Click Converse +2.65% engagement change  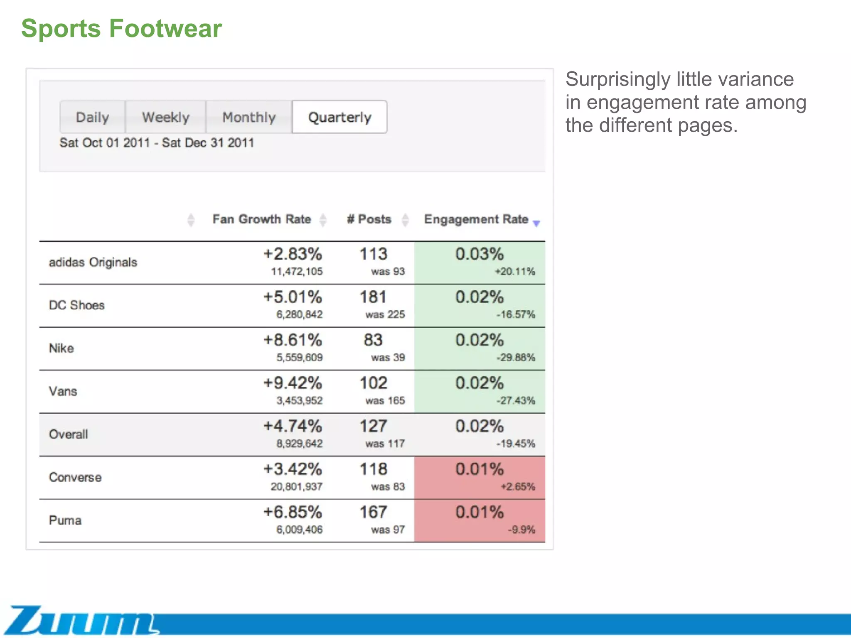pyautogui.click(x=518, y=487)
